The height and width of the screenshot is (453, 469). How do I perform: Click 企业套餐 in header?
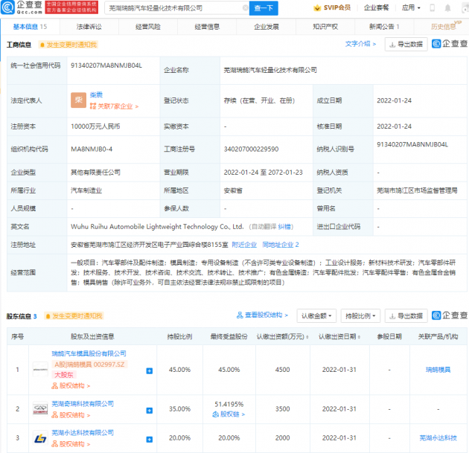pyautogui.click(x=376, y=7)
